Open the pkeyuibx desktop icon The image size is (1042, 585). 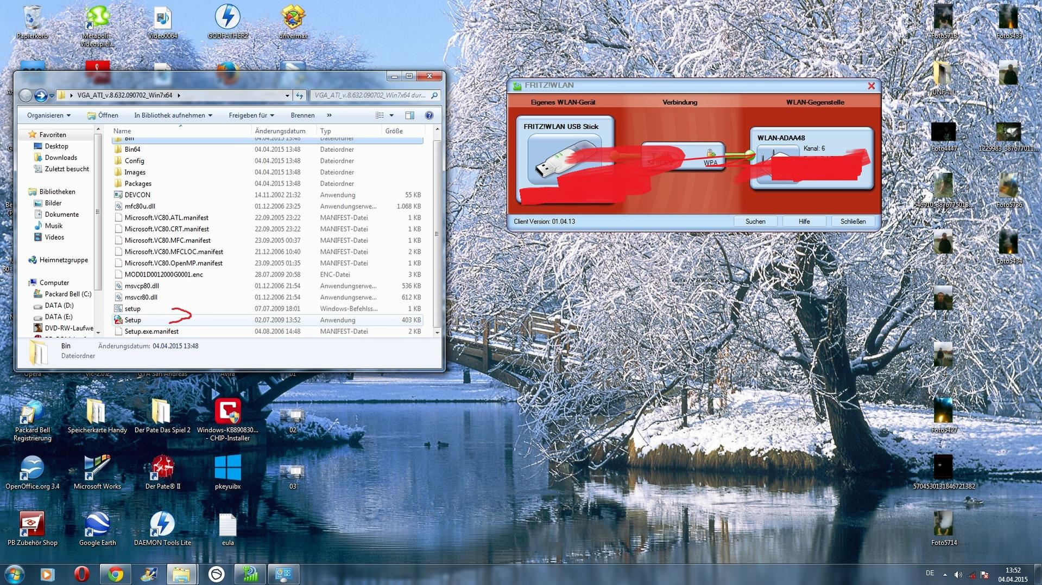click(x=228, y=472)
